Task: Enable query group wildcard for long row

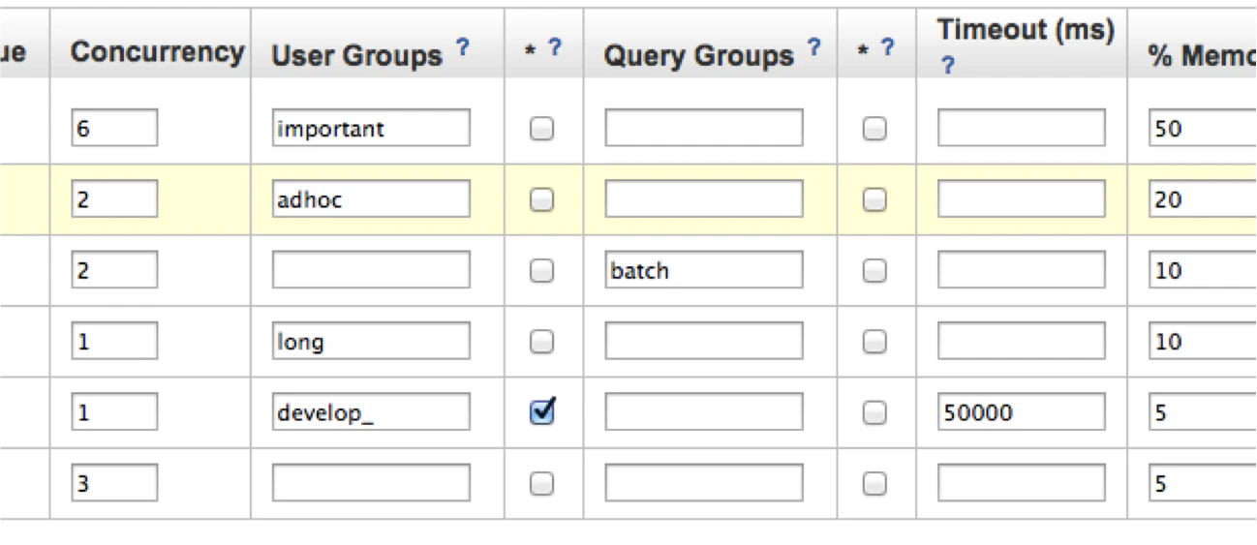Action: coord(874,342)
